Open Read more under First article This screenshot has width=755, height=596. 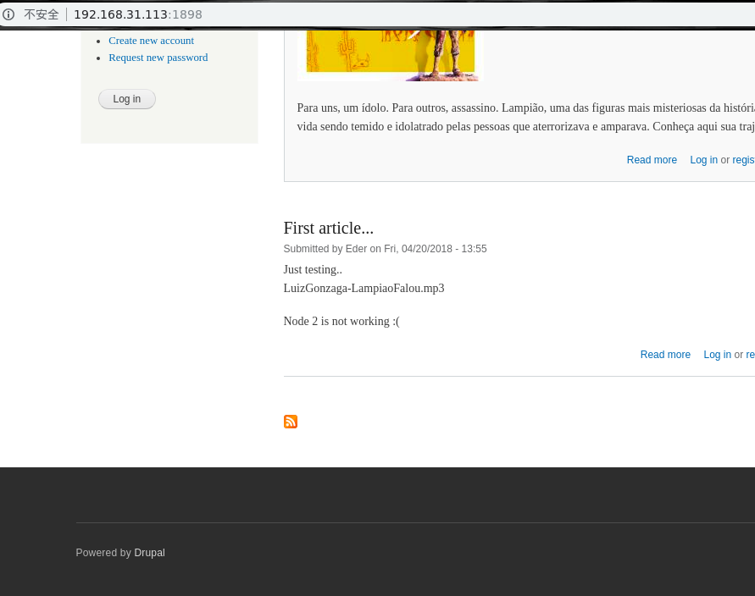[665, 355]
